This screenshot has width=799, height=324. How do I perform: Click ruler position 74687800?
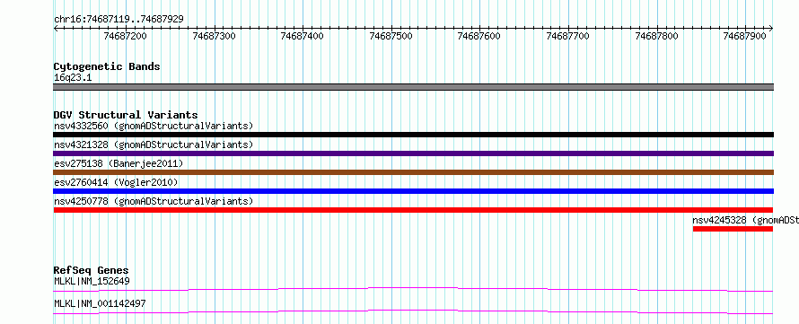(657, 36)
